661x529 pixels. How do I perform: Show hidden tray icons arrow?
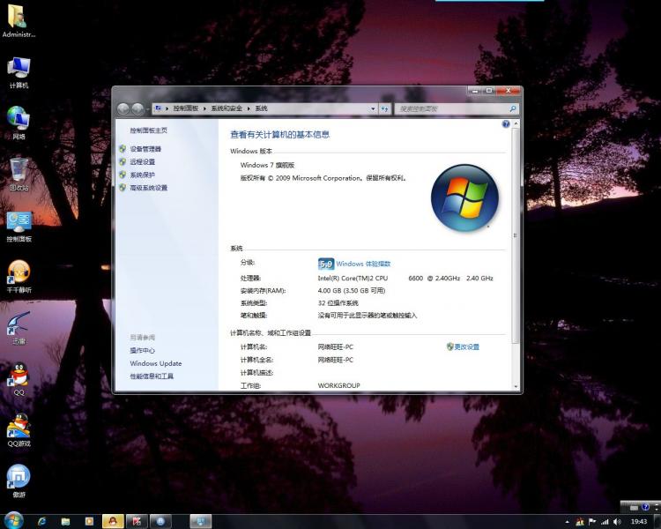pyautogui.click(x=567, y=522)
